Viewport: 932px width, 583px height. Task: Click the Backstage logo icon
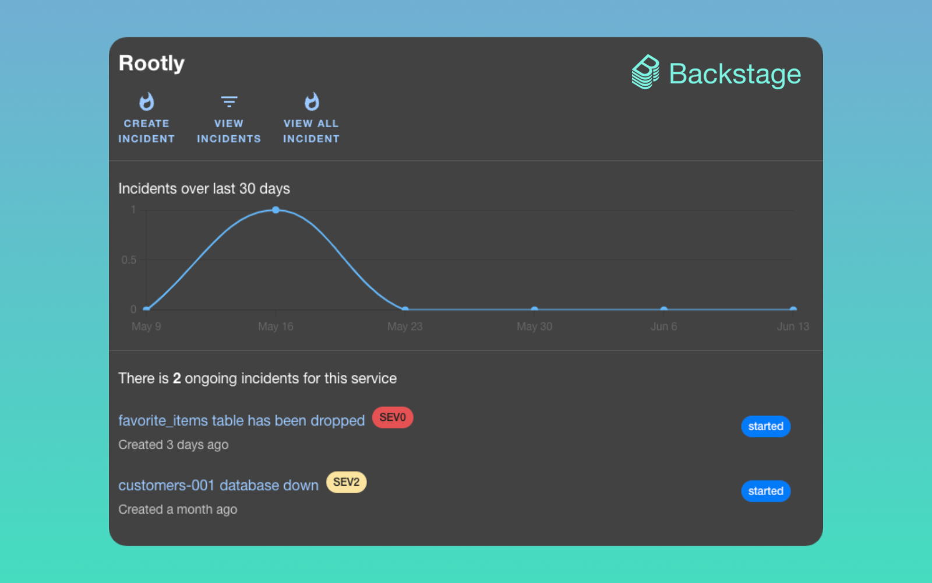point(644,72)
